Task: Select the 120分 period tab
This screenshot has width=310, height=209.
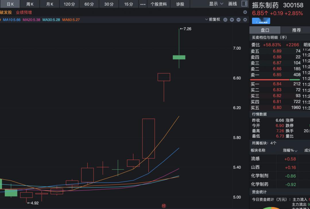Action: [x=69, y=4]
